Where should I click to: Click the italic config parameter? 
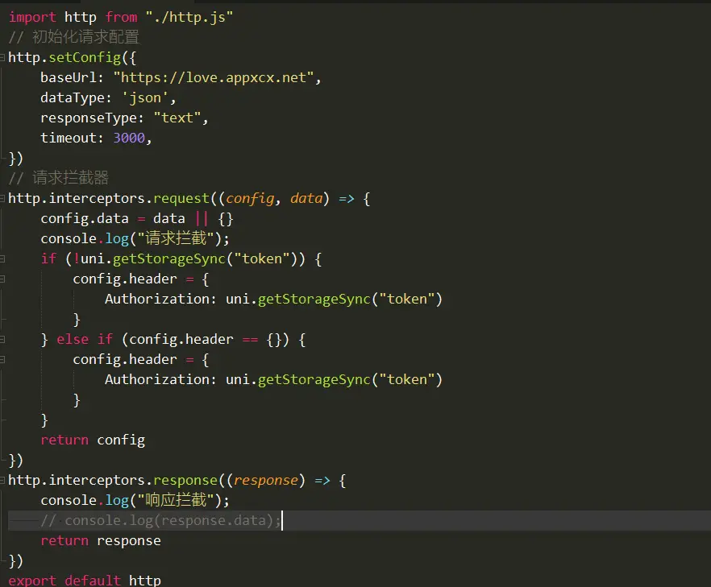(x=250, y=198)
